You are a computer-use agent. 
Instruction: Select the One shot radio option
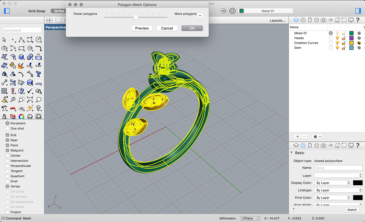(8, 128)
